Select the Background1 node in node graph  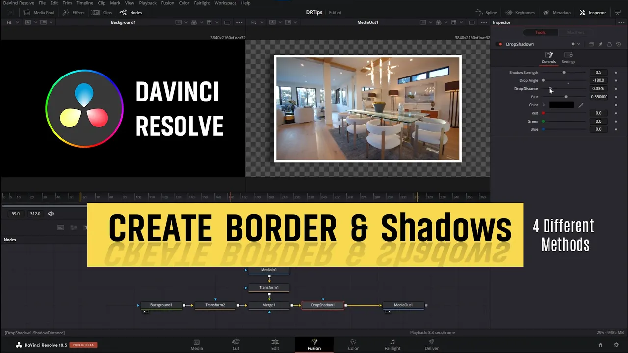click(161, 305)
